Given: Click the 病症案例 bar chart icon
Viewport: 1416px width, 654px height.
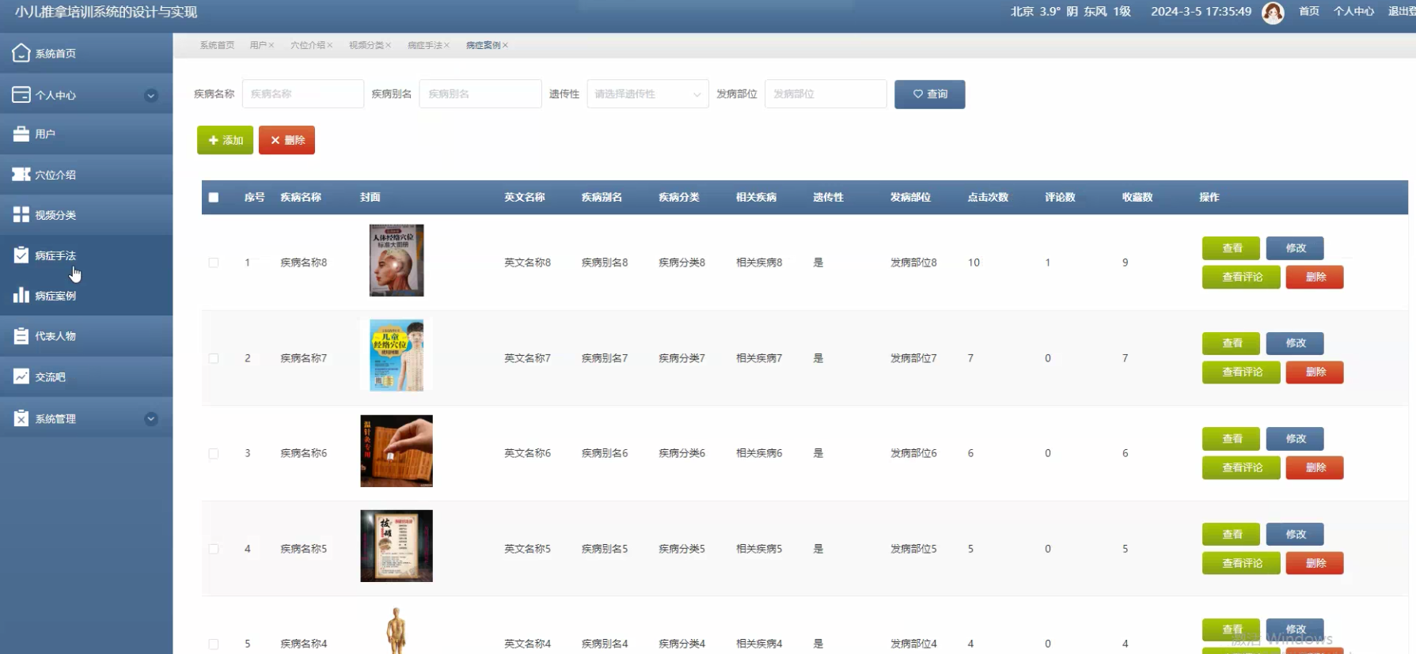Looking at the screenshot, I should 21,295.
